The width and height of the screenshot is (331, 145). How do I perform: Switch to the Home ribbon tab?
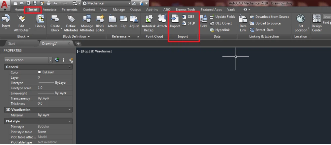19,10
